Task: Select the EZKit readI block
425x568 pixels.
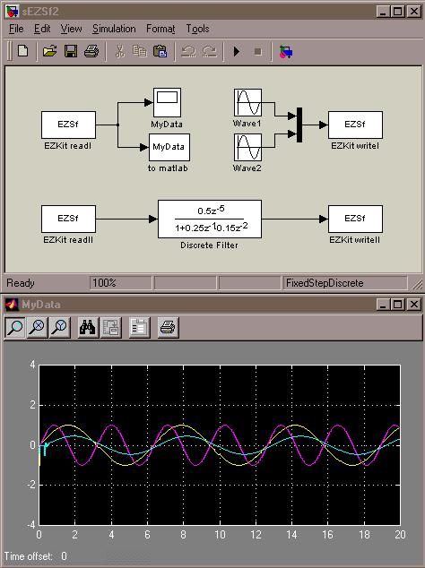Action: click(x=68, y=125)
